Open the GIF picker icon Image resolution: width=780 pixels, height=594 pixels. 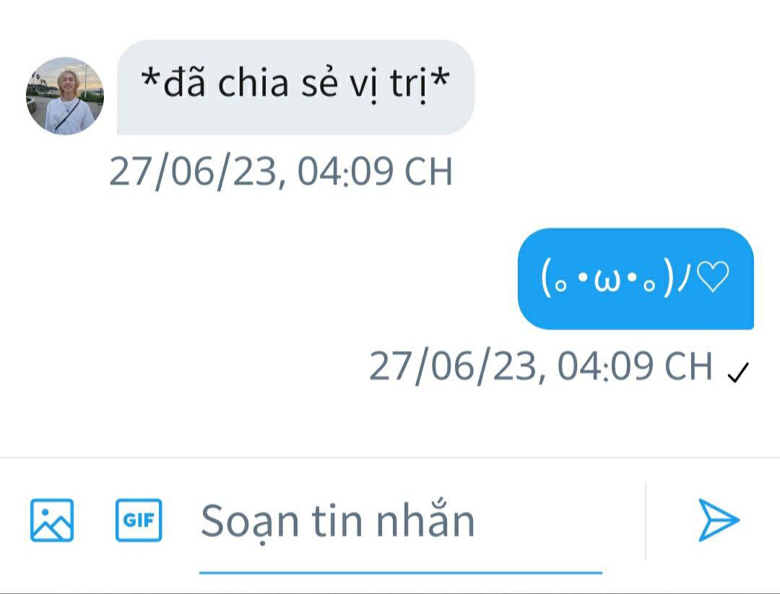click(x=139, y=520)
